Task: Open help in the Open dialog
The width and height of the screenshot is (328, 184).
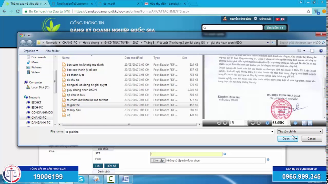Action: [x=321, y=51]
